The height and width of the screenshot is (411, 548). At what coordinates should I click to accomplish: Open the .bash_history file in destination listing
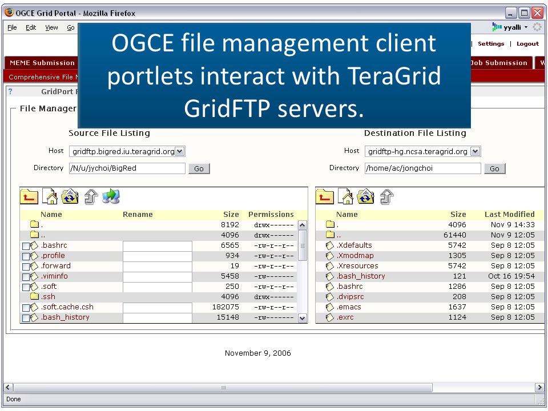(x=360, y=276)
